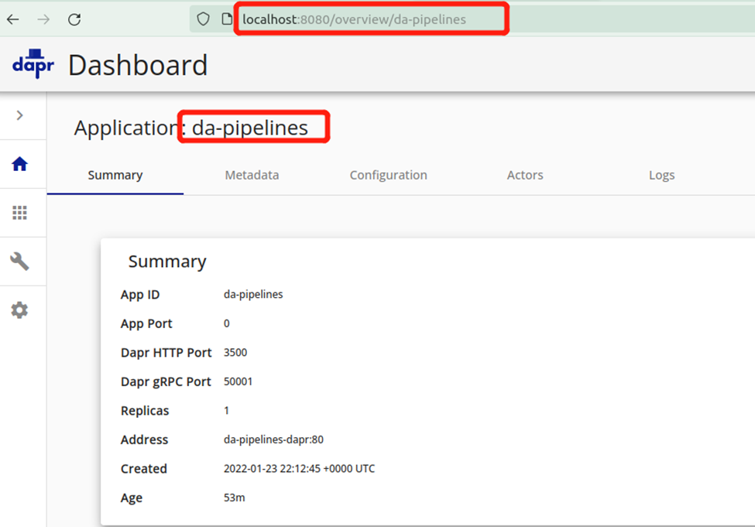Click the Application: da-pipelines heading
The image size is (755, 527).
click(x=191, y=128)
